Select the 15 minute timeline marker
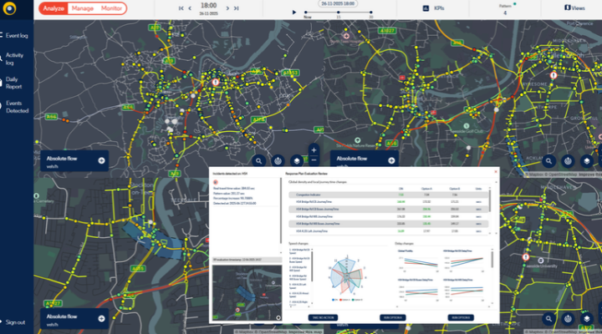The height and width of the screenshot is (334, 602). (x=339, y=13)
